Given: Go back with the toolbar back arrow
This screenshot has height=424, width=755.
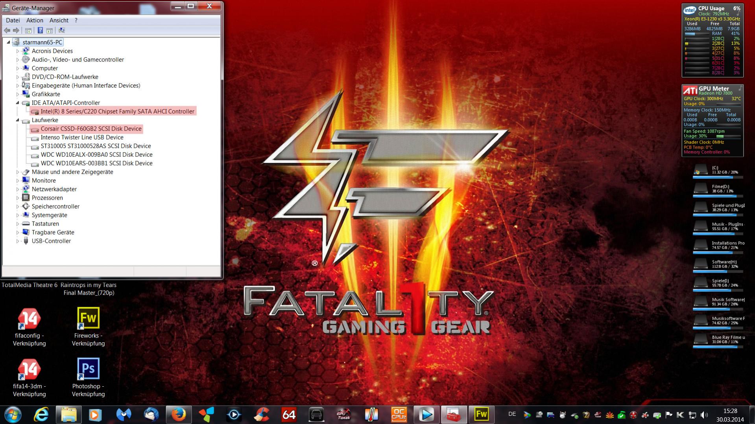Looking at the screenshot, I should 7,30.
